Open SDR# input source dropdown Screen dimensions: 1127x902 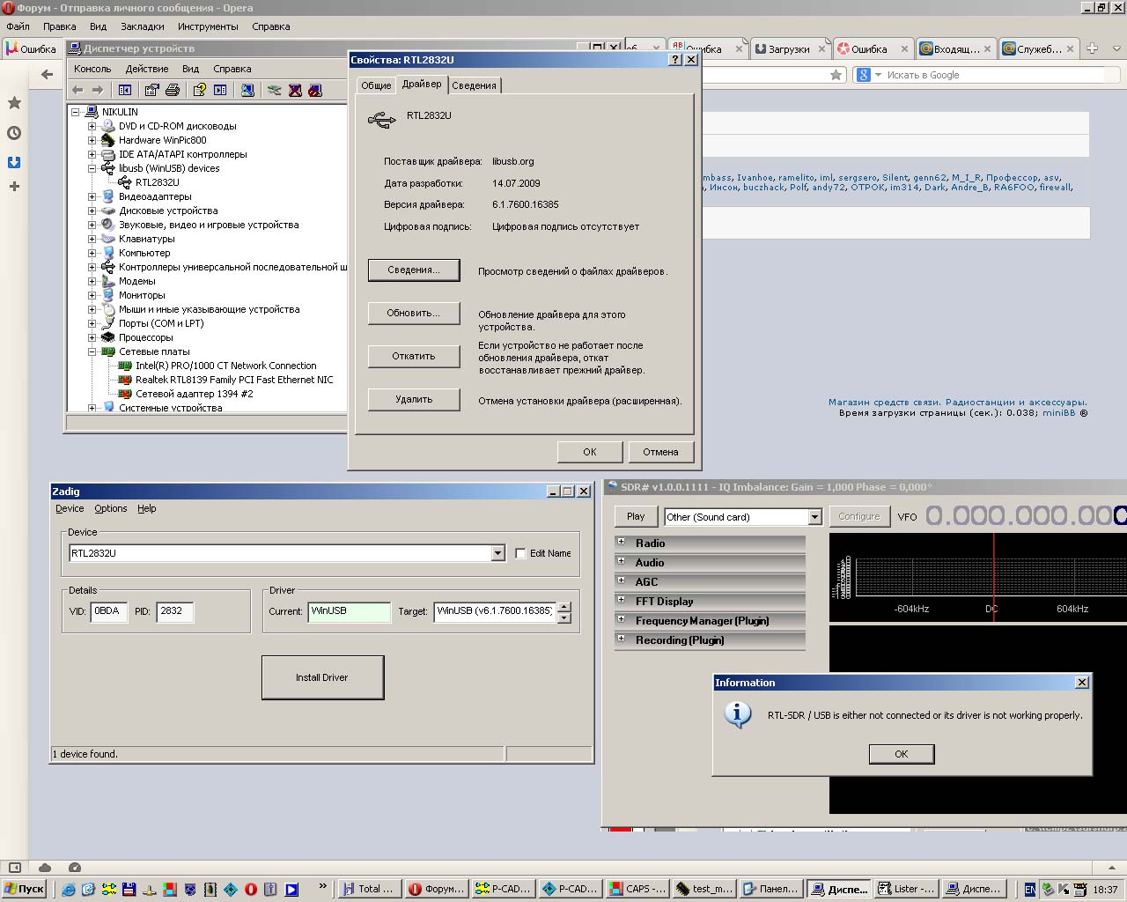click(x=814, y=517)
